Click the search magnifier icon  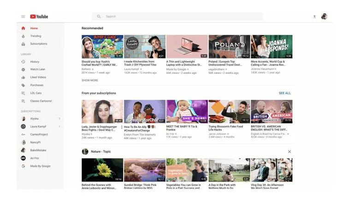click(99, 17)
